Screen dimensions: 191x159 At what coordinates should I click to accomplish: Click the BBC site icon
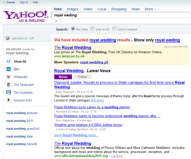click(x=9, y=69)
